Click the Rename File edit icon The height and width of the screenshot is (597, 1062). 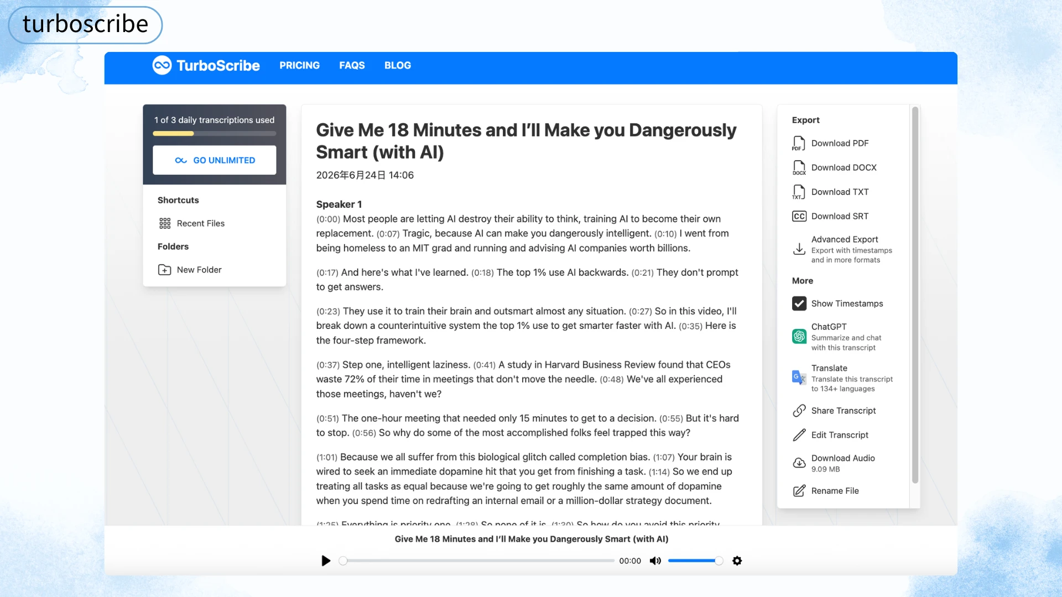799,491
